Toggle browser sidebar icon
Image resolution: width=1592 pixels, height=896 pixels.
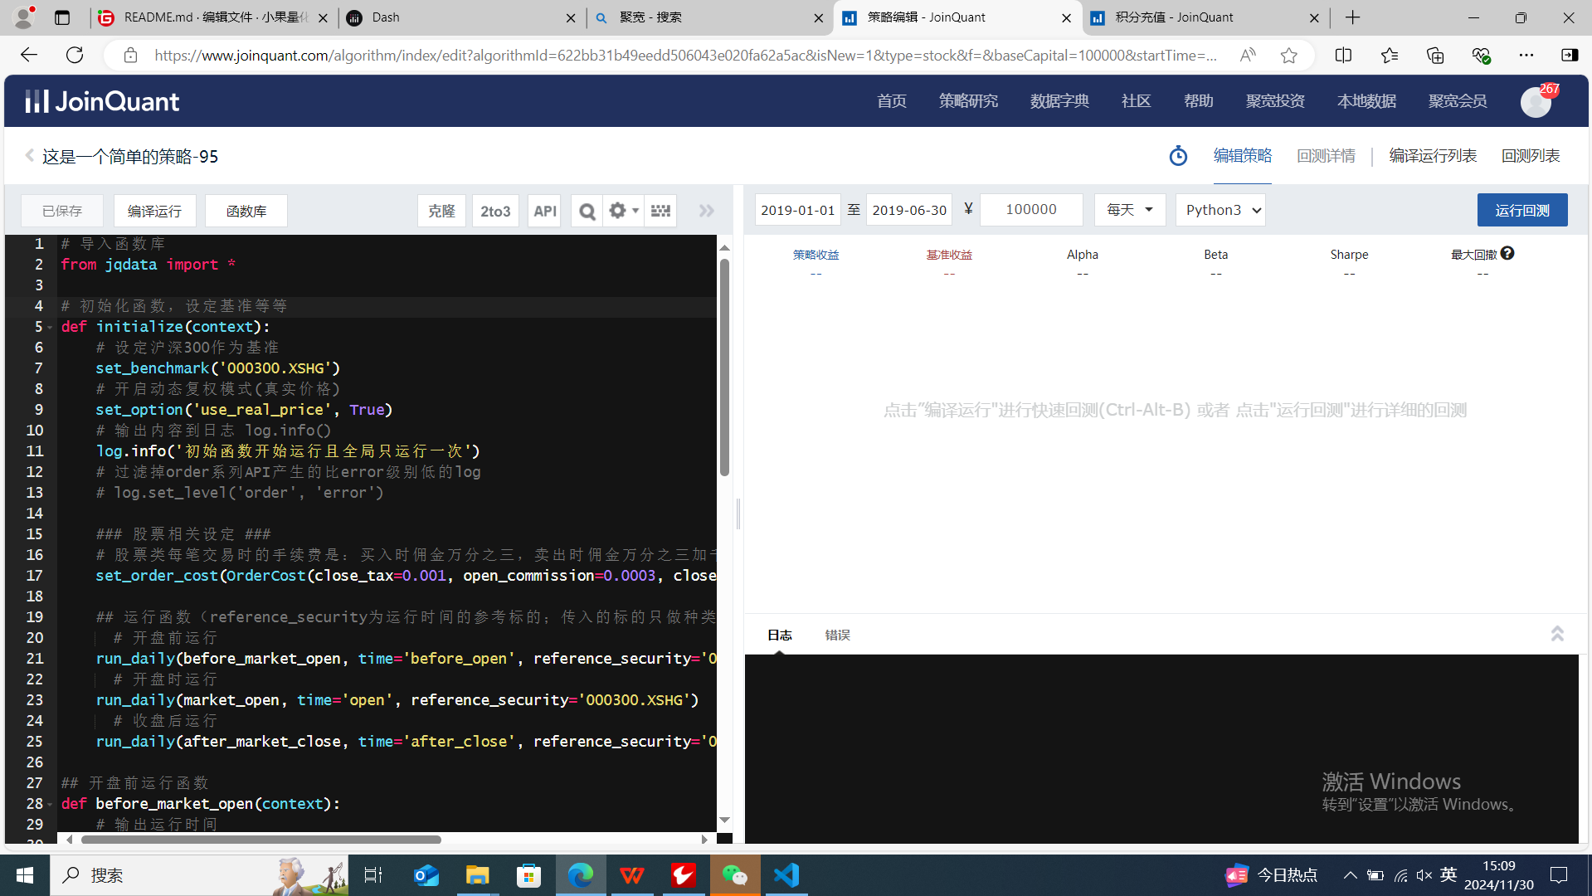tap(1570, 55)
